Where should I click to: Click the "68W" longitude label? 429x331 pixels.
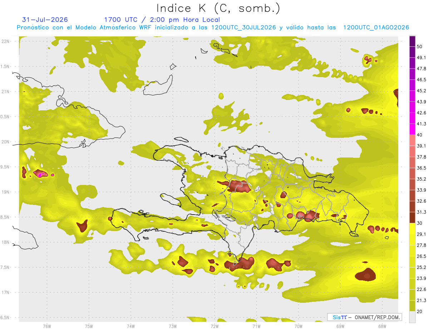(382, 326)
